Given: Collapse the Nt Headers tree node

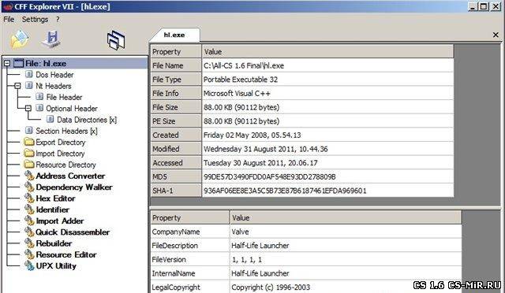Looking at the screenshot, I should (x=17, y=86).
